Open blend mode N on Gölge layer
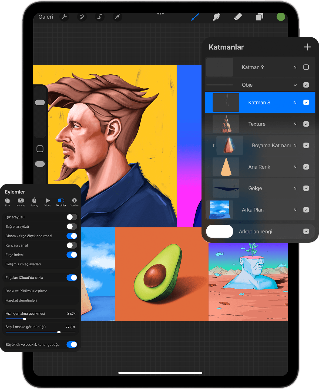The image size is (319, 389). 295,188
